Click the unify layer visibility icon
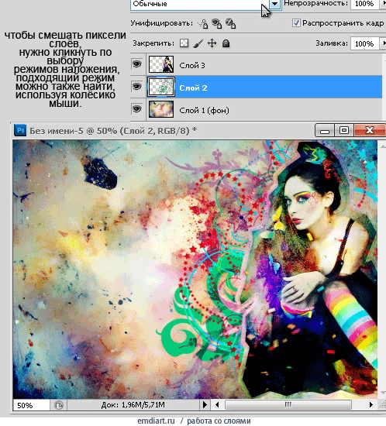This screenshot has width=386, height=426. [217, 24]
